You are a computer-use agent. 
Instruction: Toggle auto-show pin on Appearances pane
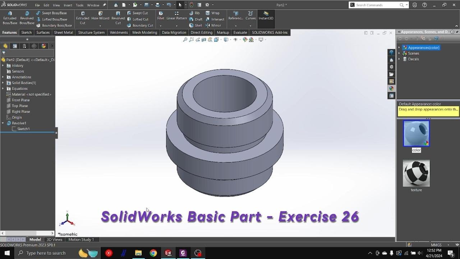pyautogui.click(x=457, y=32)
